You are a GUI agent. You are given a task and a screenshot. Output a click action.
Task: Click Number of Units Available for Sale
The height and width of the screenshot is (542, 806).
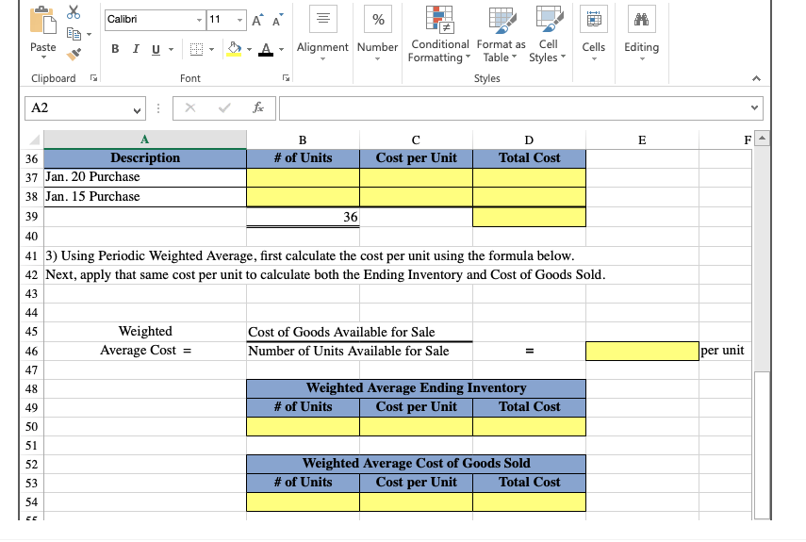point(349,352)
